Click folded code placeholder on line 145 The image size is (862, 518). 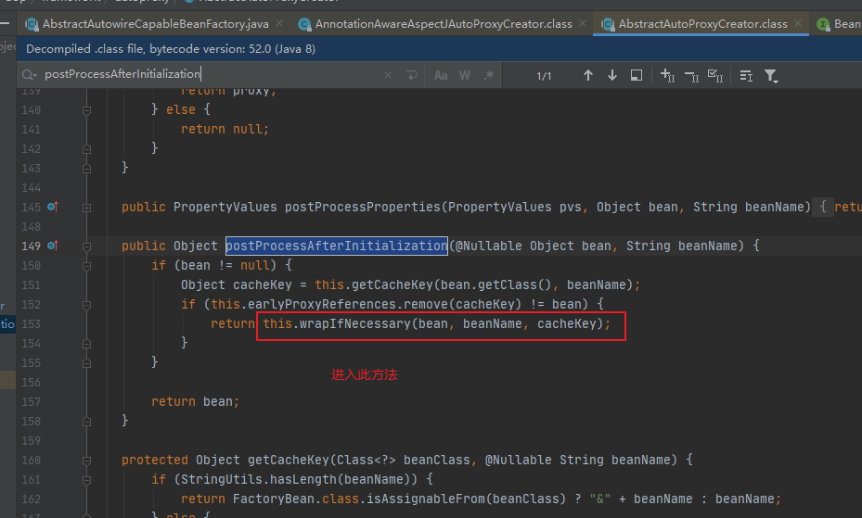[x=823, y=207]
